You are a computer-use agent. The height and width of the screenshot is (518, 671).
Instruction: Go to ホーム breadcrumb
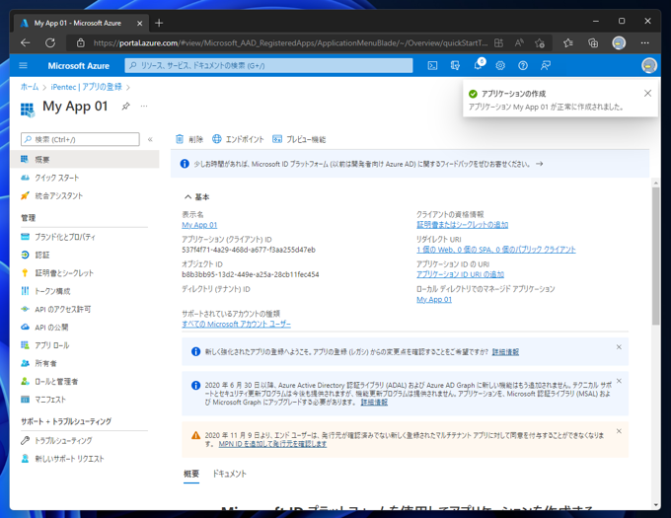pos(30,87)
